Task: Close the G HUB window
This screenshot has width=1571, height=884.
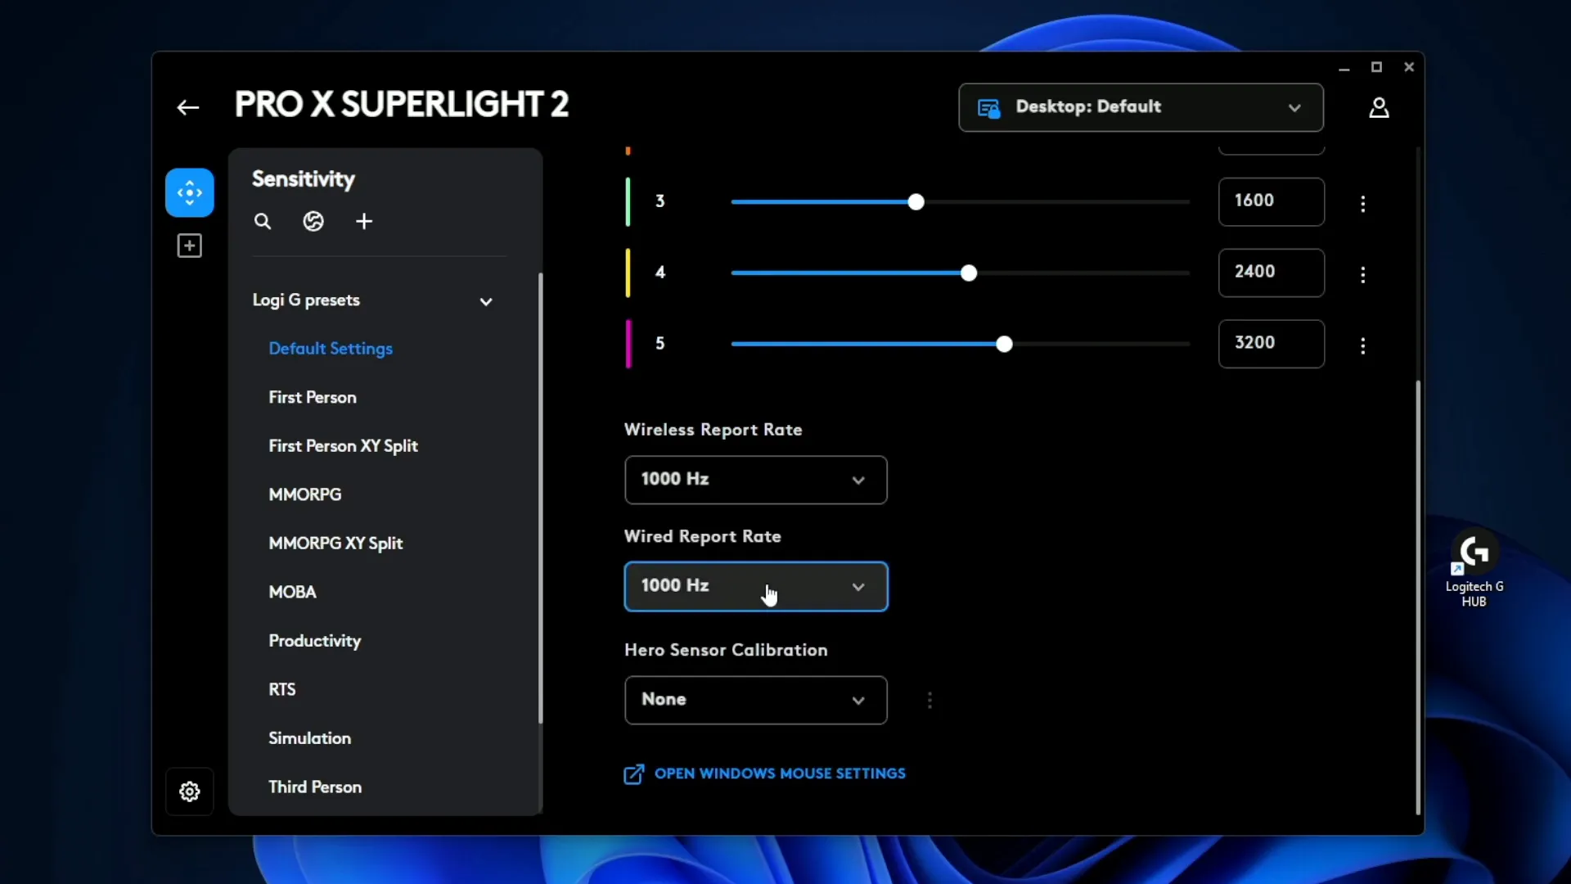Action: coord(1409,67)
